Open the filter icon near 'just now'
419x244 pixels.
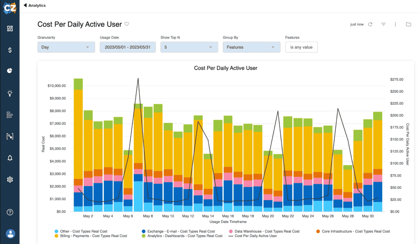click(x=383, y=24)
